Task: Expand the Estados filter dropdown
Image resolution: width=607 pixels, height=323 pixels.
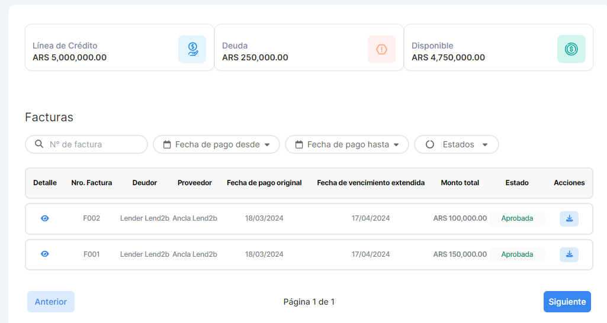Action: (x=457, y=144)
